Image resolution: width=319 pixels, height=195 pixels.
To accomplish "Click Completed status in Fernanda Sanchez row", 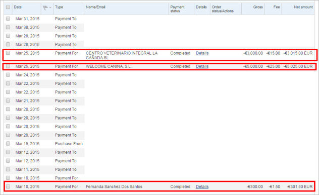I will [x=180, y=186].
